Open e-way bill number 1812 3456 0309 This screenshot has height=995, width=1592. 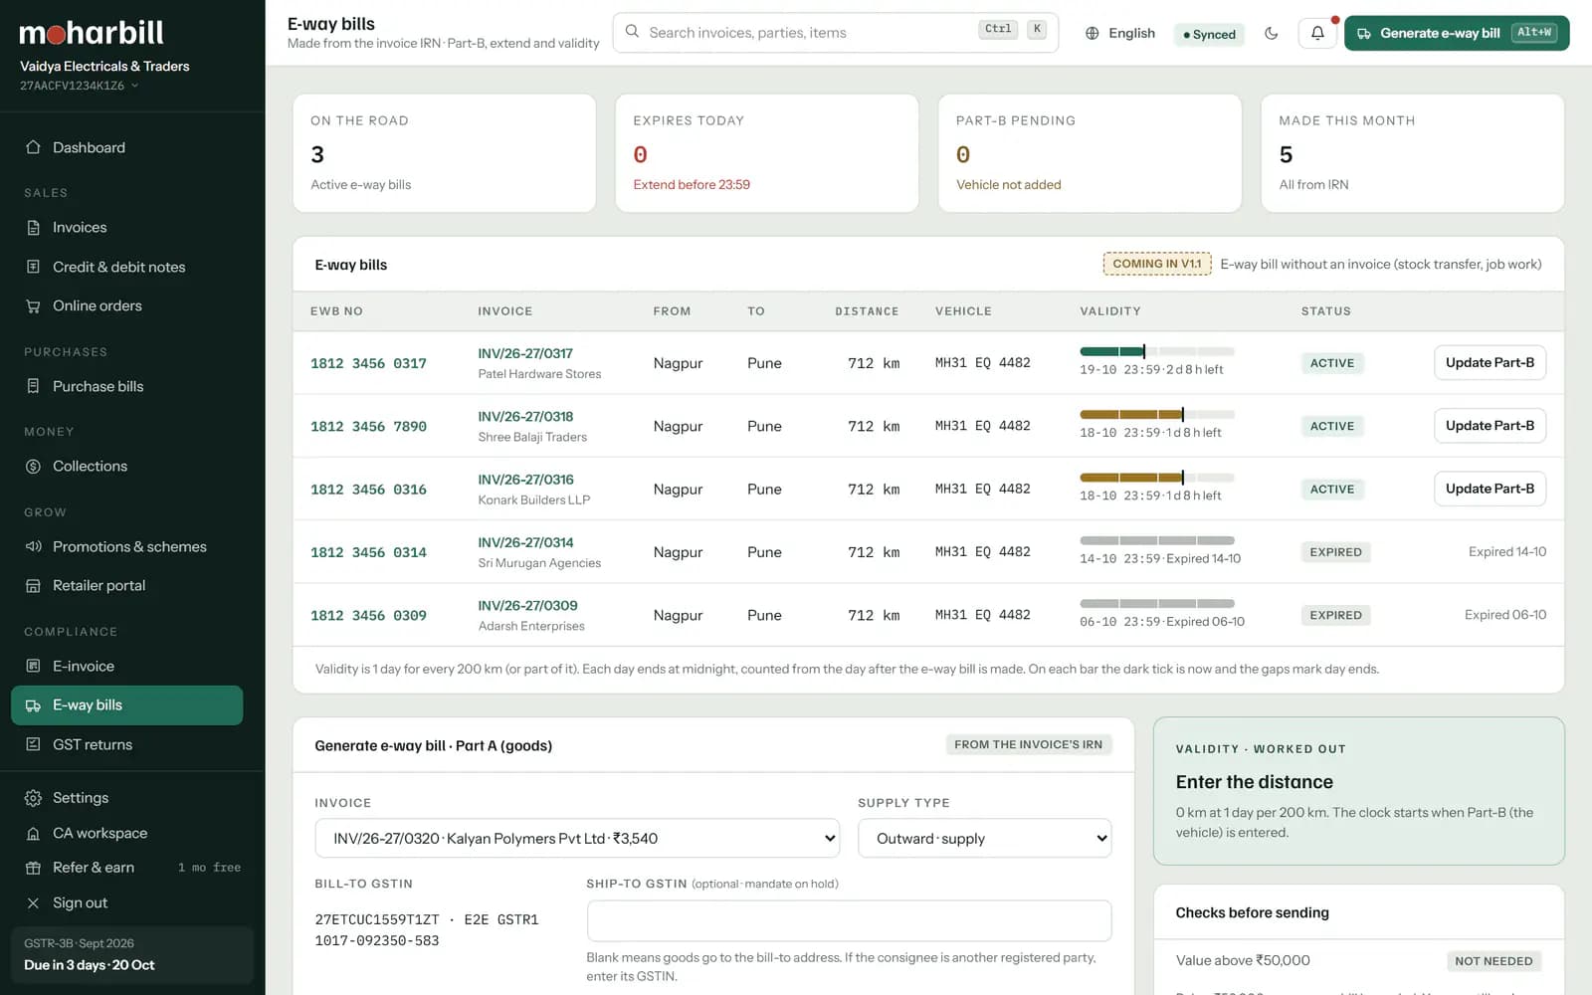tap(368, 616)
